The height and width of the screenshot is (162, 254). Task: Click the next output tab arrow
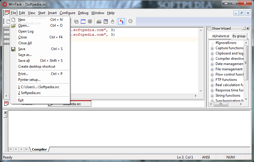[21, 149]
